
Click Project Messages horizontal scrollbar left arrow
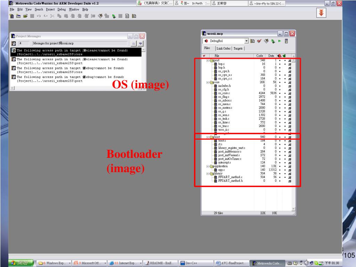coord(13,88)
